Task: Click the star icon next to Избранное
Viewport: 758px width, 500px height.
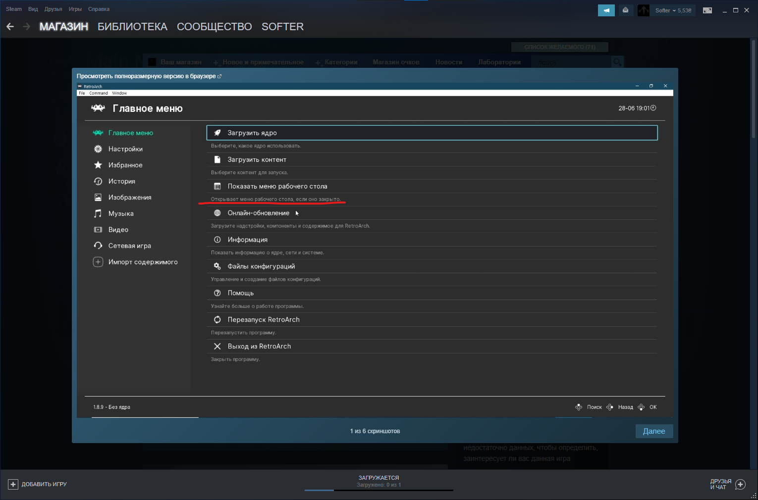Action: 98,165
